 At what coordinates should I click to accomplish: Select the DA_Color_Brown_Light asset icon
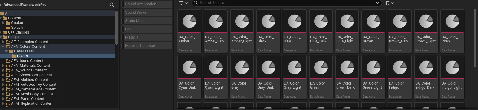pos(426,21)
